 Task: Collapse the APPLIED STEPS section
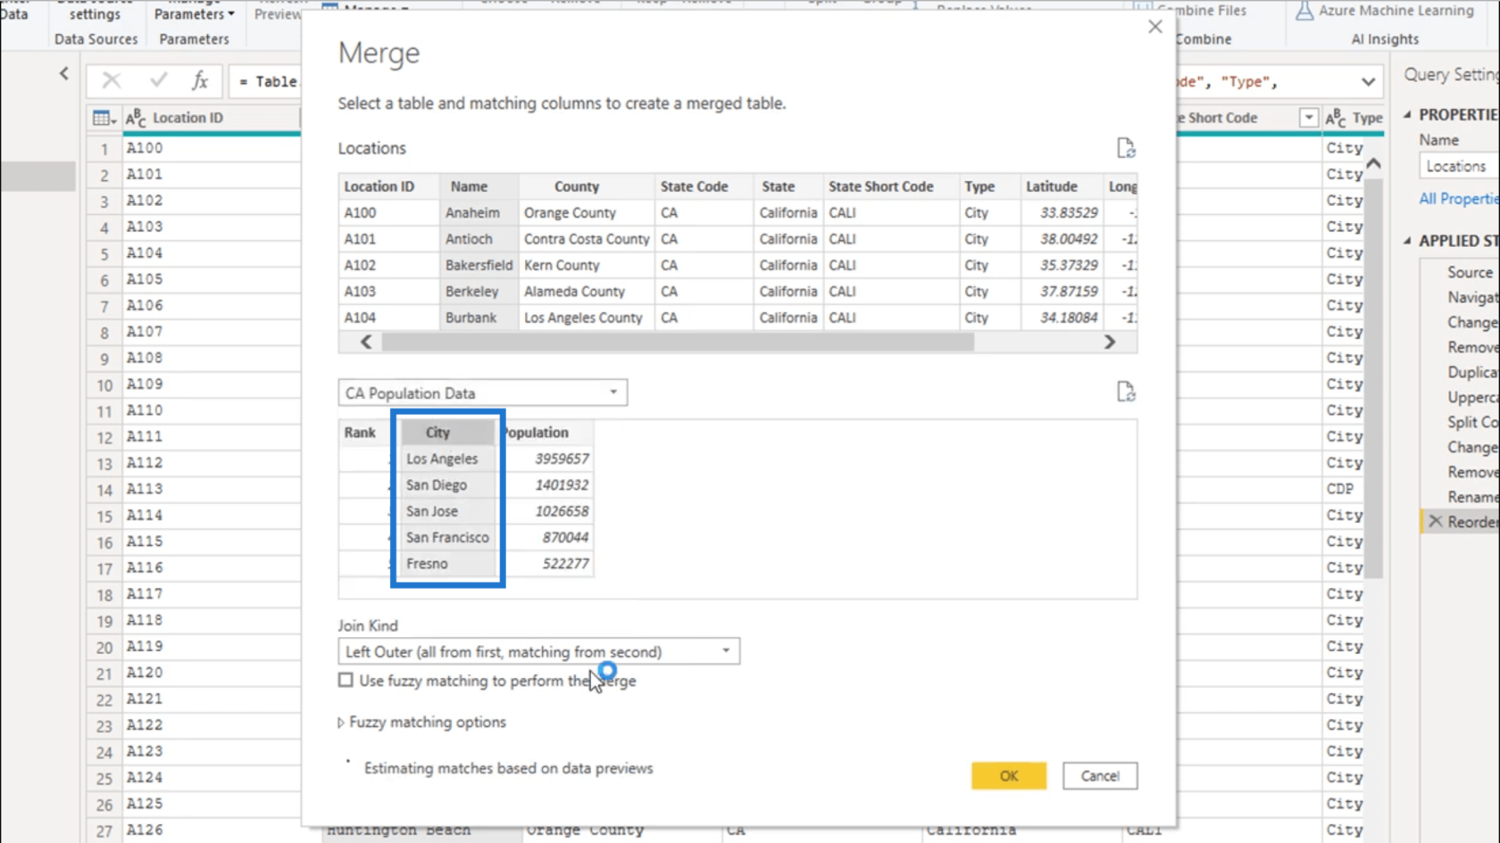coord(1407,241)
